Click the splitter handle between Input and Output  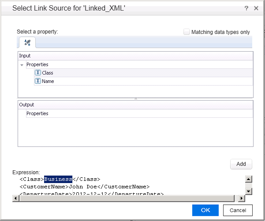point(135,99)
